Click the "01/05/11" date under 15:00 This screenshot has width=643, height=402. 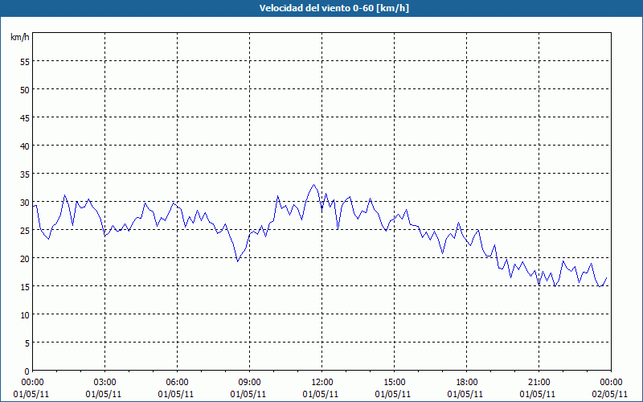click(393, 394)
